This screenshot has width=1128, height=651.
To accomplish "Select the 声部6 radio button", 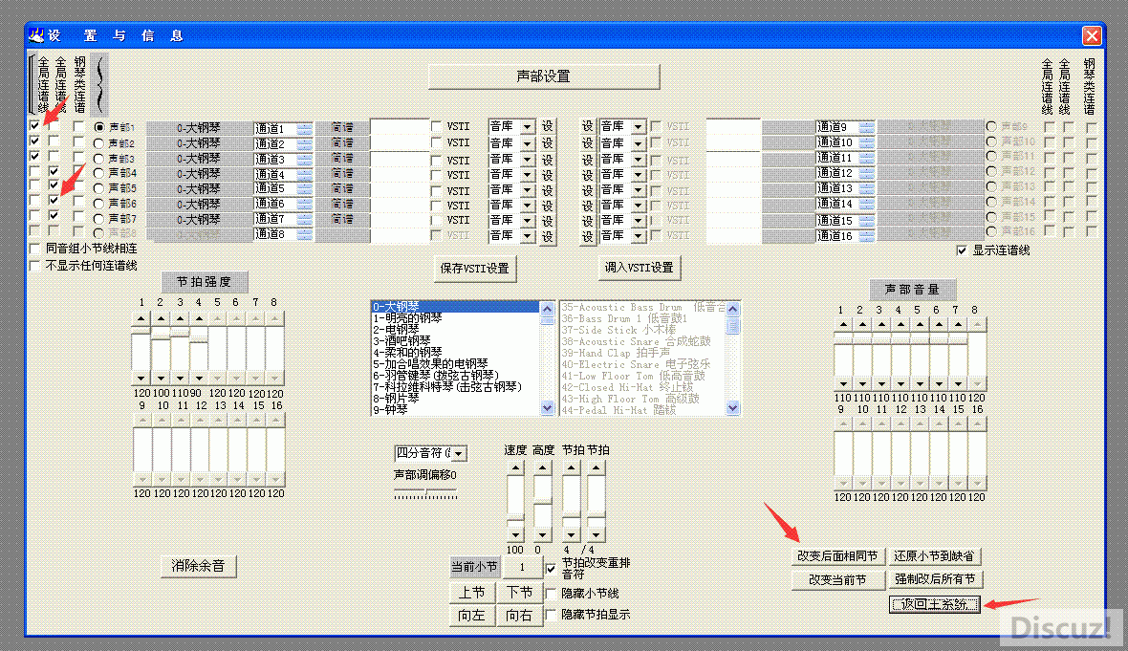I will pyautogui.click(x=99, y=204).
